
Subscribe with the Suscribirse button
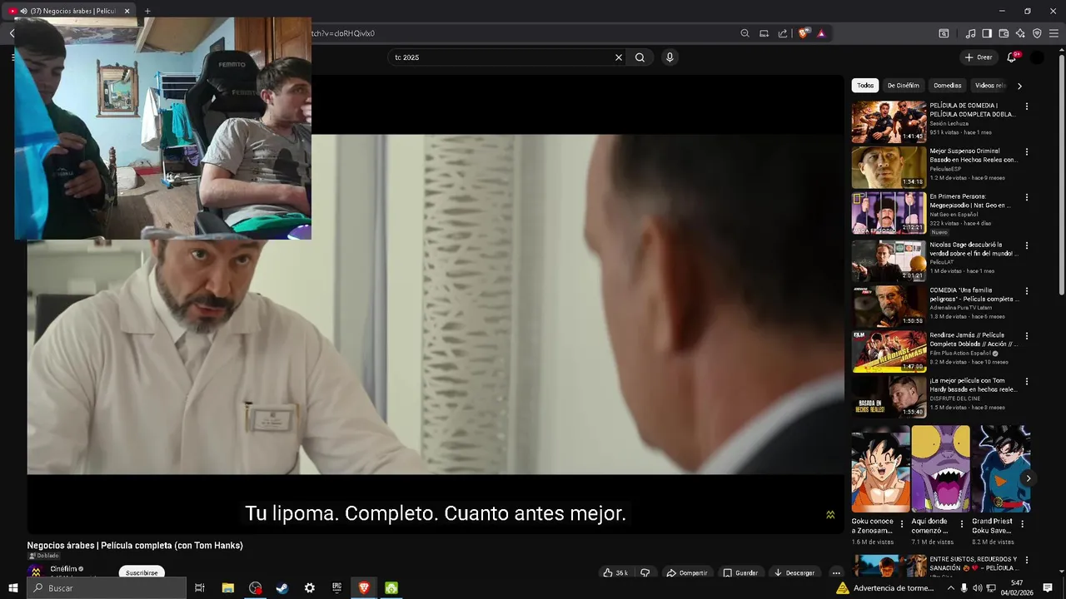point(142,572)
